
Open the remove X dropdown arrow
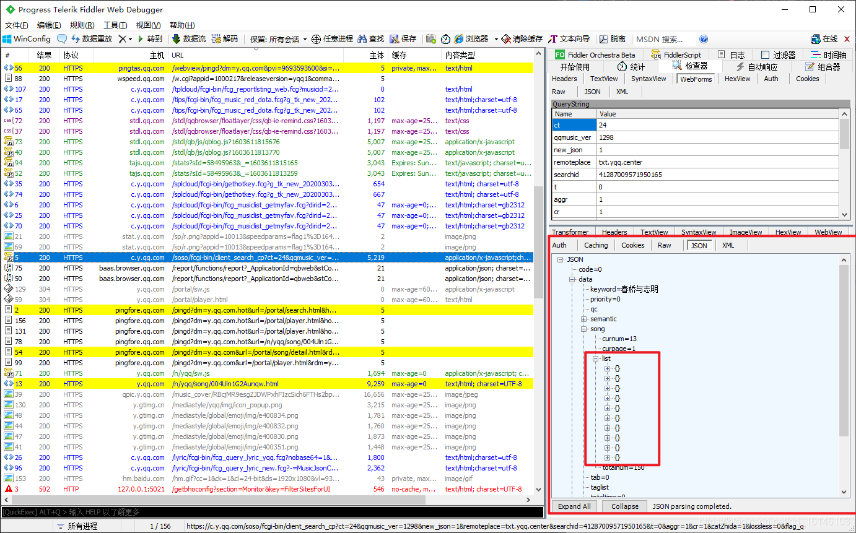pyautogui.click(x=130, y=39)
